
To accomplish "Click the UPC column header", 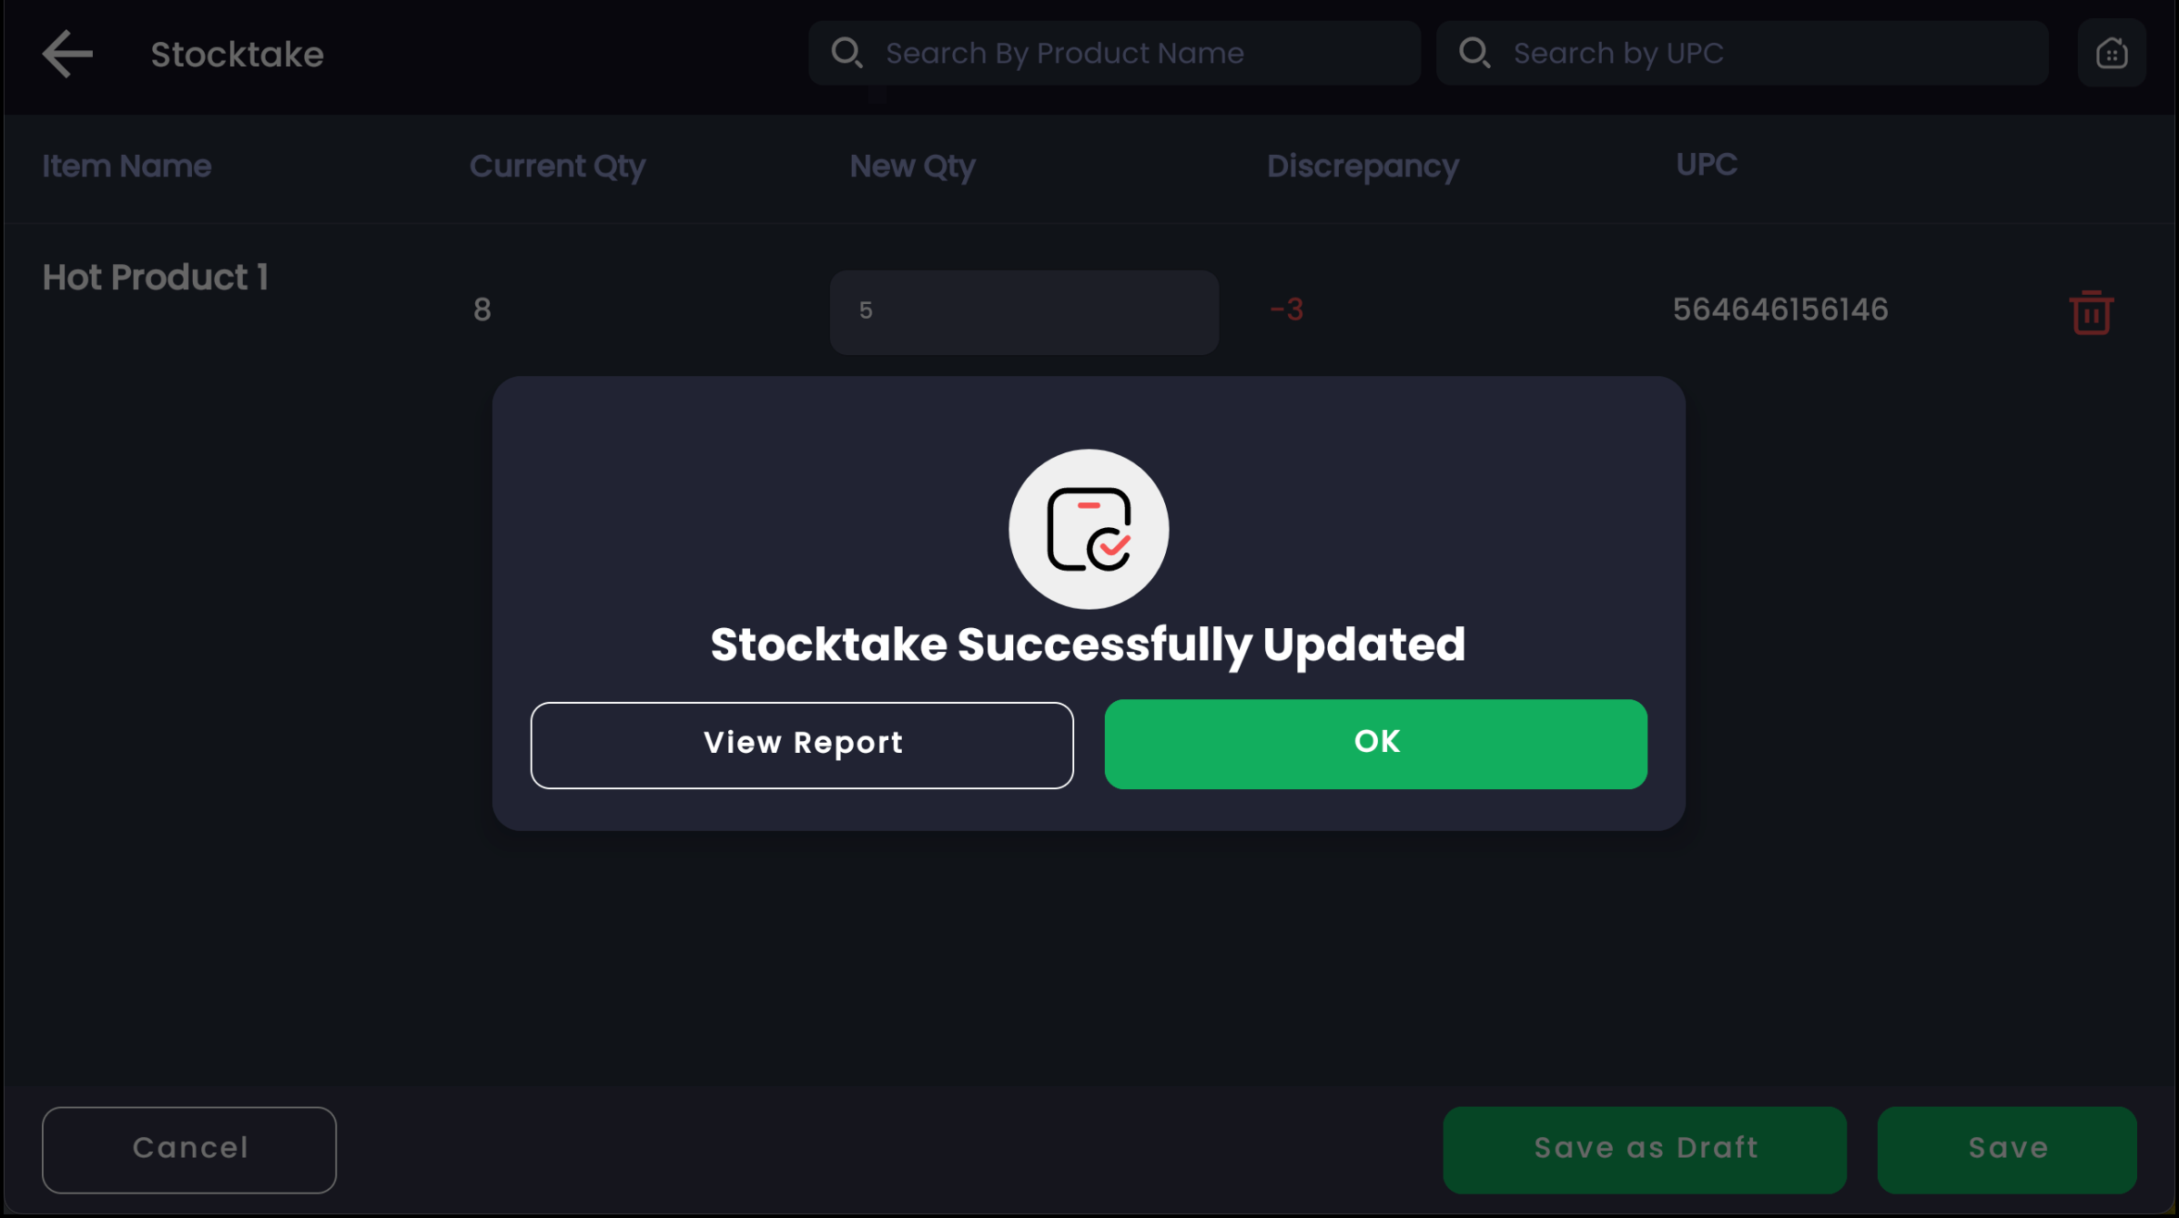I will point(1707,165).
